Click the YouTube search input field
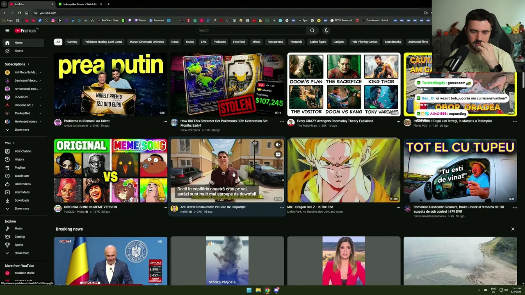 point(251,30)
